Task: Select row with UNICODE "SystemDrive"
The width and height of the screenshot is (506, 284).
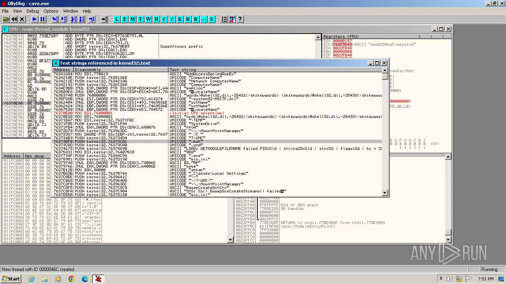Action: tap(217, 124)
